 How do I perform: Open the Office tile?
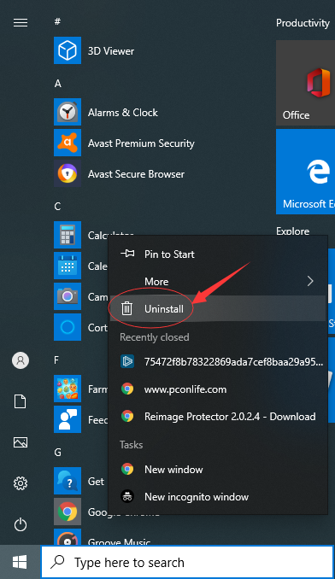305,83
